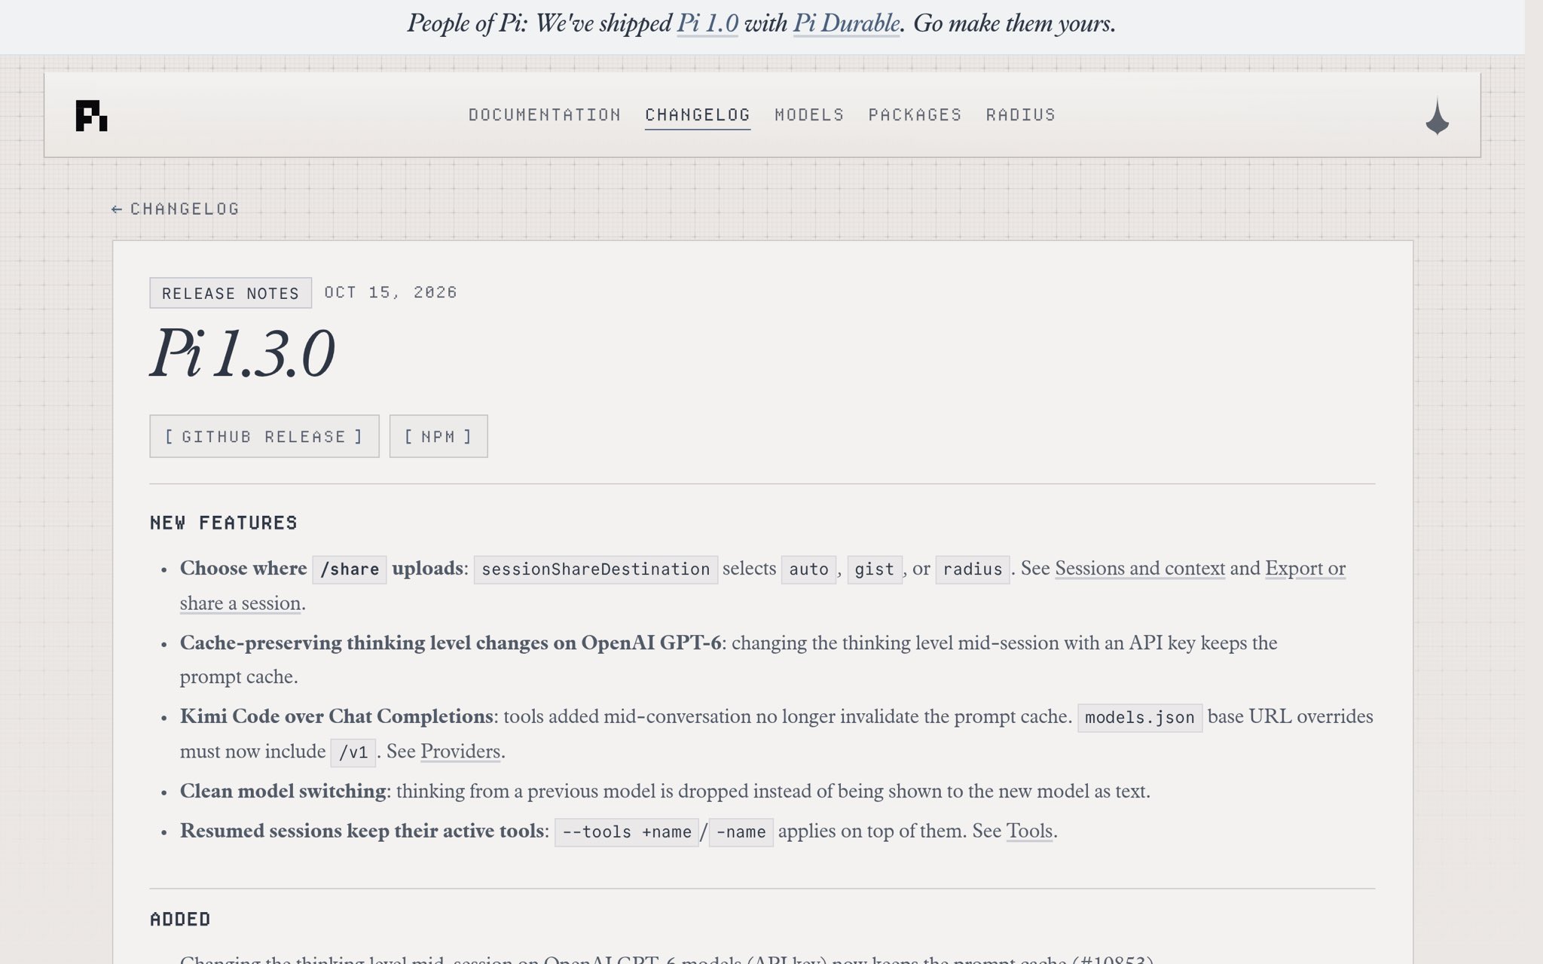Click the /share code label
The width and height of the screenshot is (1543, 964).
[x=350, y=569]
